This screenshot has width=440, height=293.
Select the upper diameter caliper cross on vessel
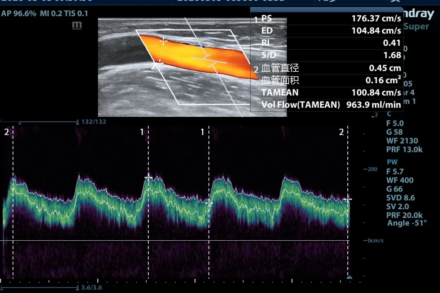[163, 42]
